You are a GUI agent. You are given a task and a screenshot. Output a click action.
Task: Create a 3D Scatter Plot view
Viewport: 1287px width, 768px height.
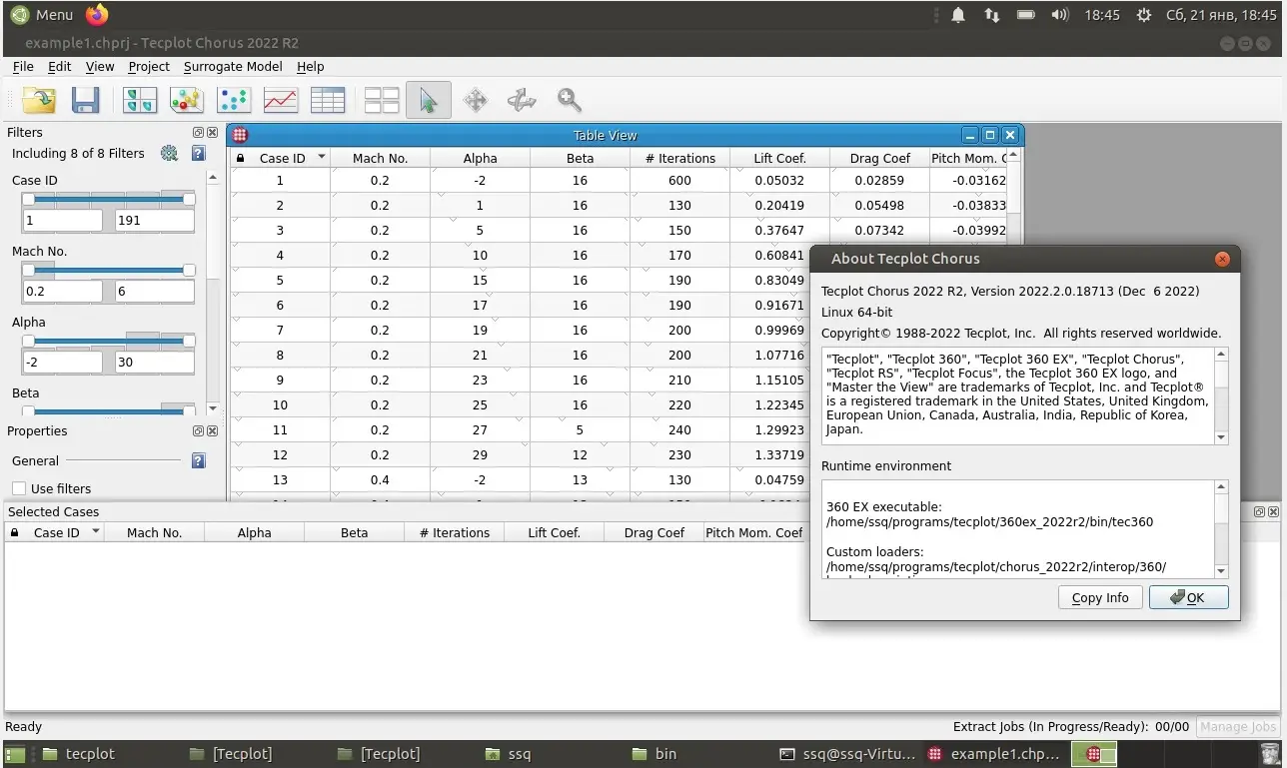(186, 100)
